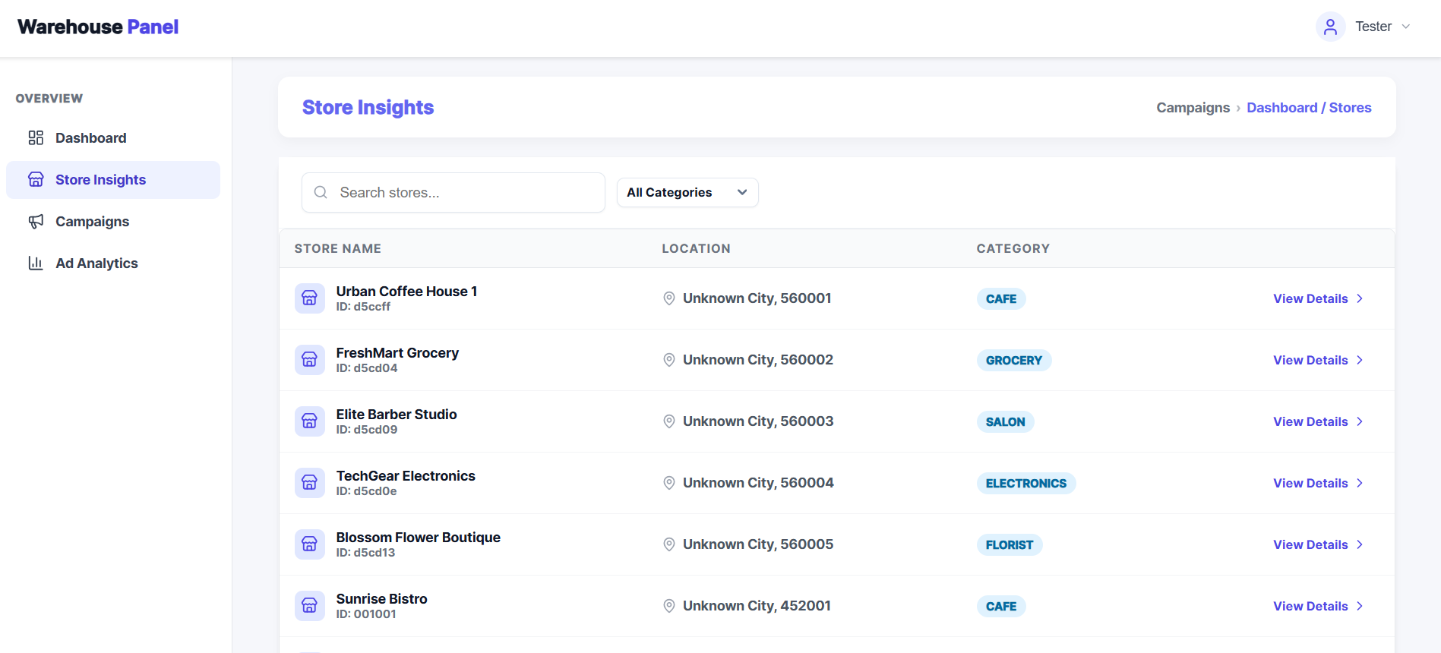
Task: Click the store icon for TechGear Electronics
Action: pyautogui.click(x=309, y=482)
